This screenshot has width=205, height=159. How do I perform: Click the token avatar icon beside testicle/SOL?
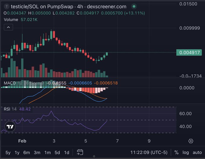coord(6,6)
